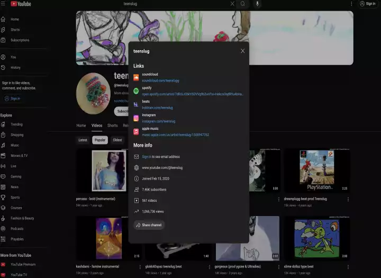The height and width of the screenshot is (278, 381).
Task: Select the Popular sort chip
Action: click(100, 140)
